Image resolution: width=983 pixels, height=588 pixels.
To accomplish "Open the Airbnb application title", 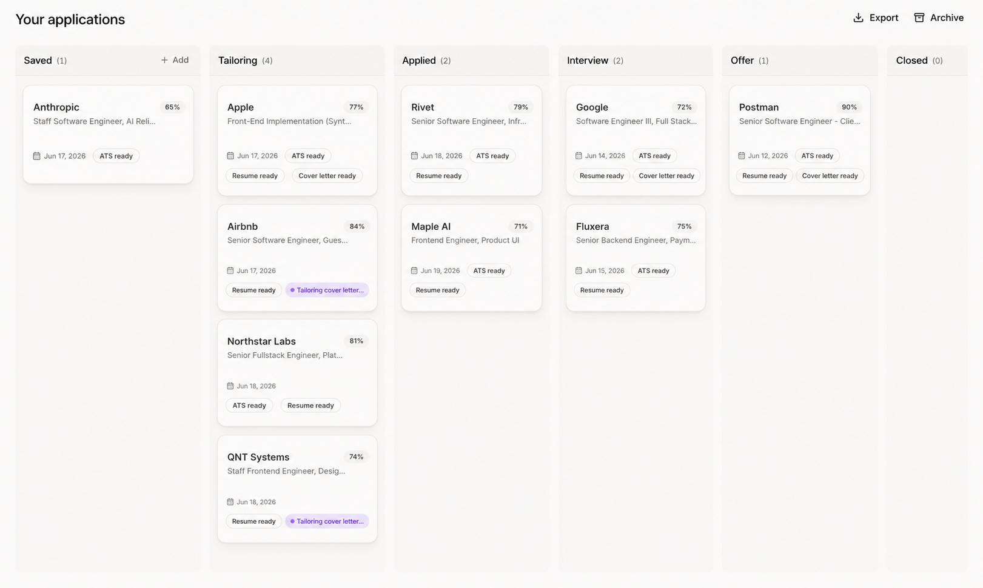I will (x=243, y=227).
